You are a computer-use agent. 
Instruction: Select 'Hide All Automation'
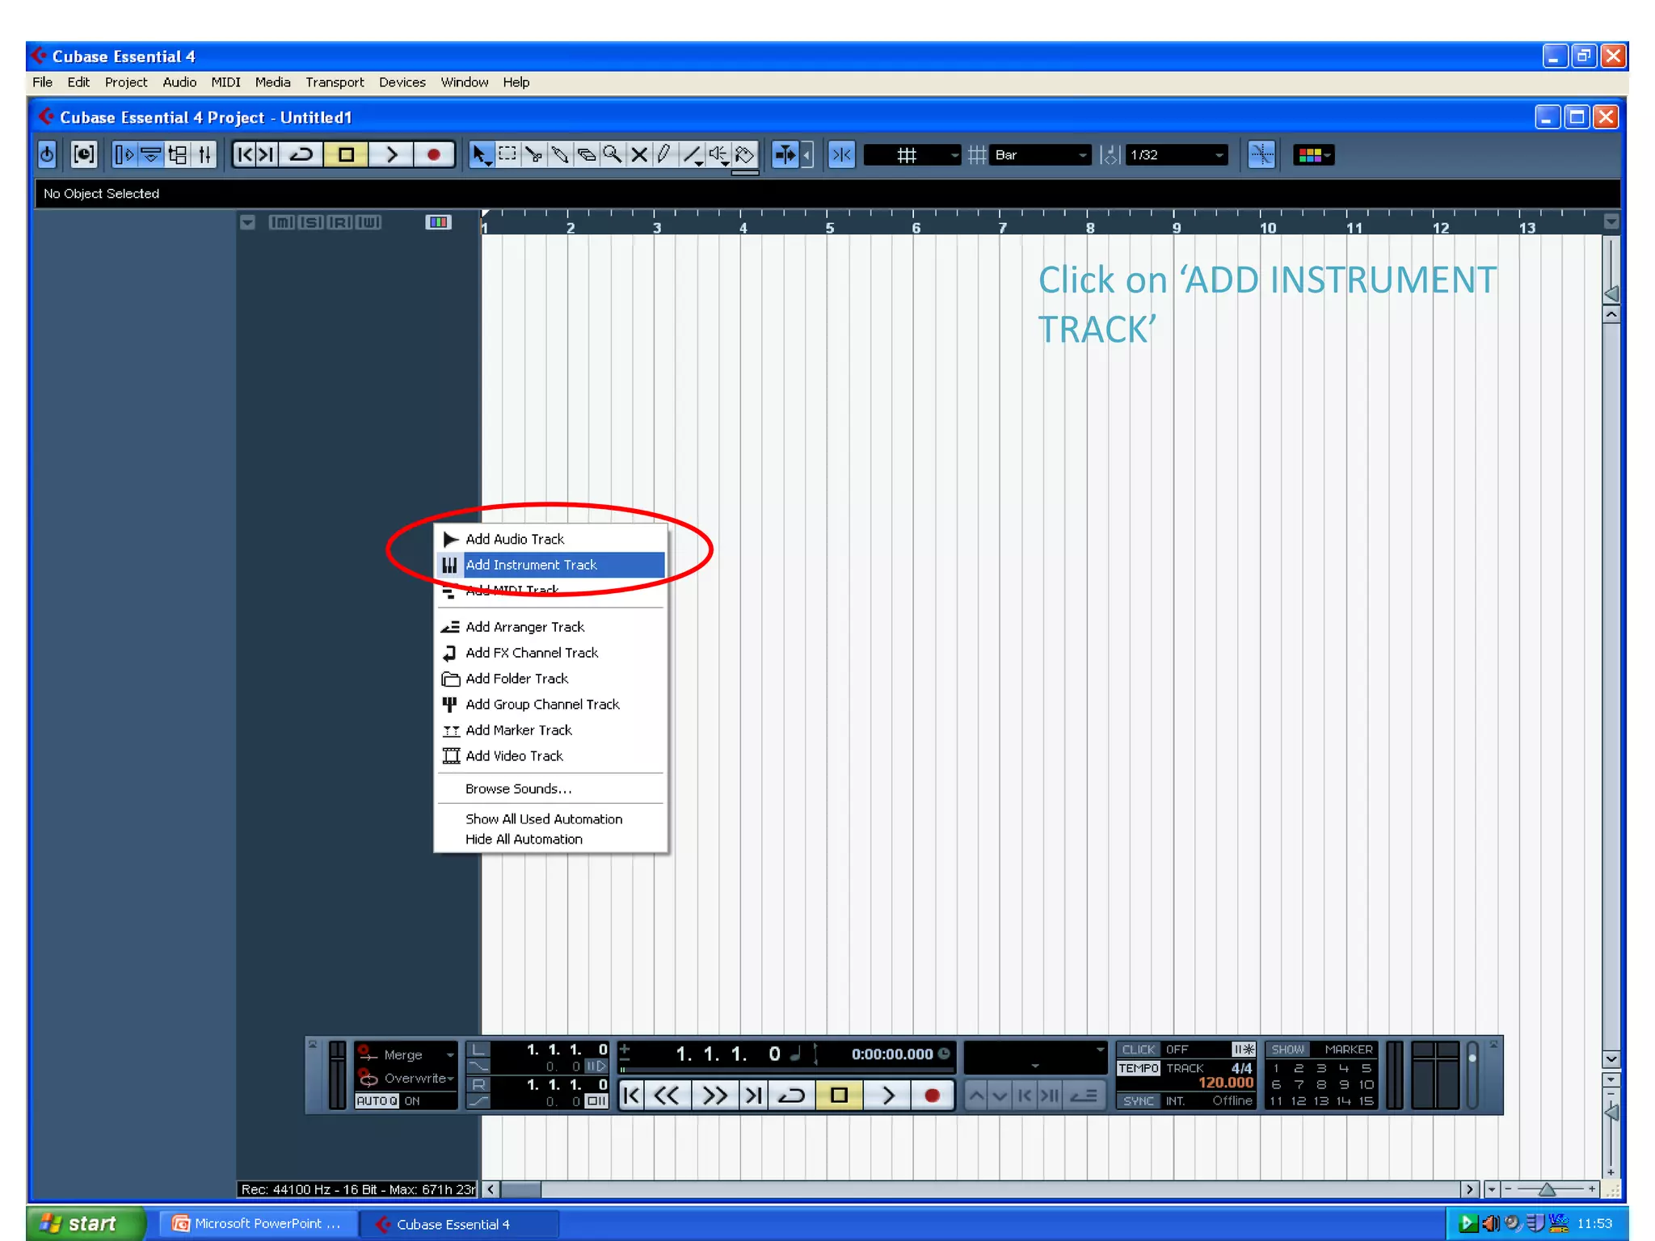click(551, 839)
